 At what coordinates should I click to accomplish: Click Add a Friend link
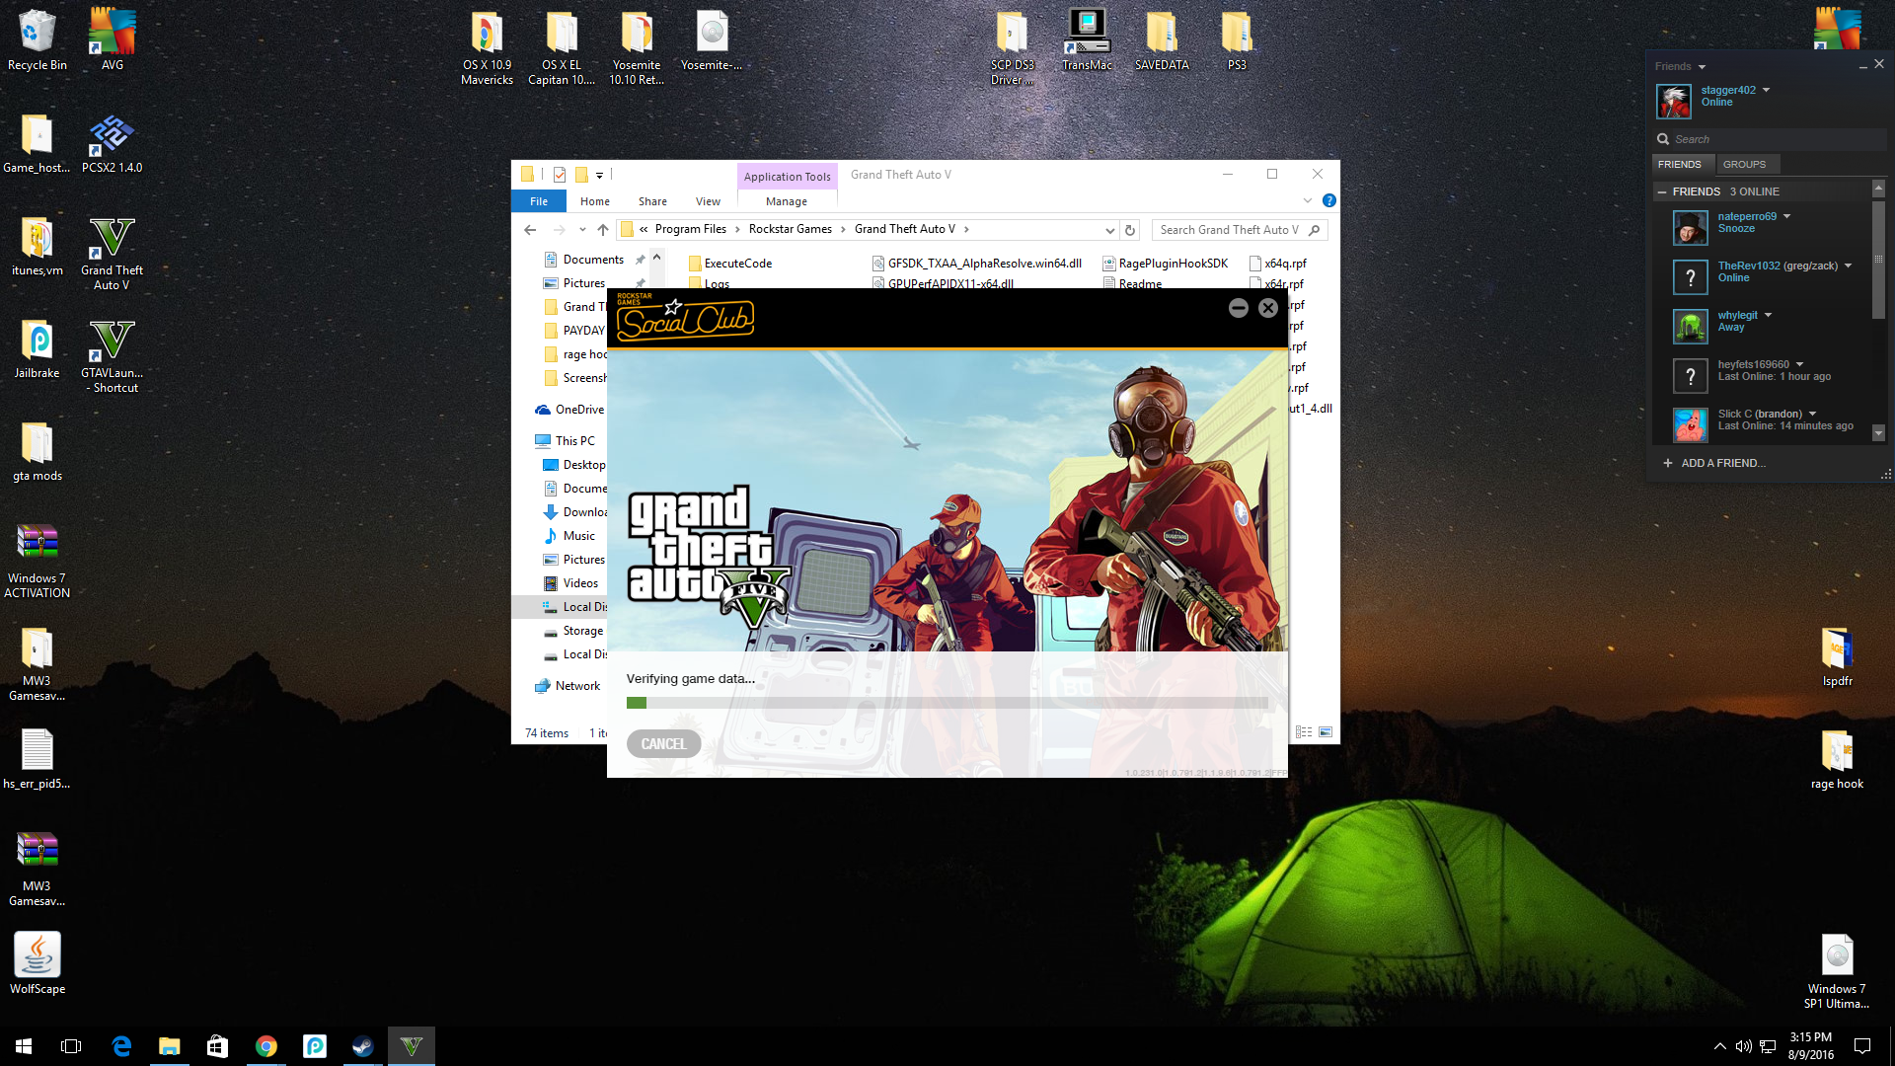click(1722, 463)
